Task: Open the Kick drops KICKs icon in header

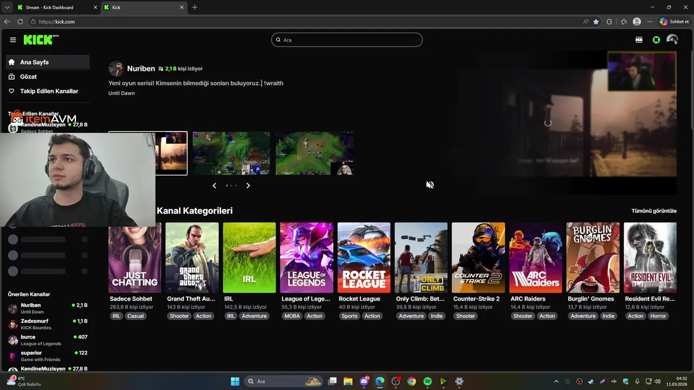Action: point(639,40)
